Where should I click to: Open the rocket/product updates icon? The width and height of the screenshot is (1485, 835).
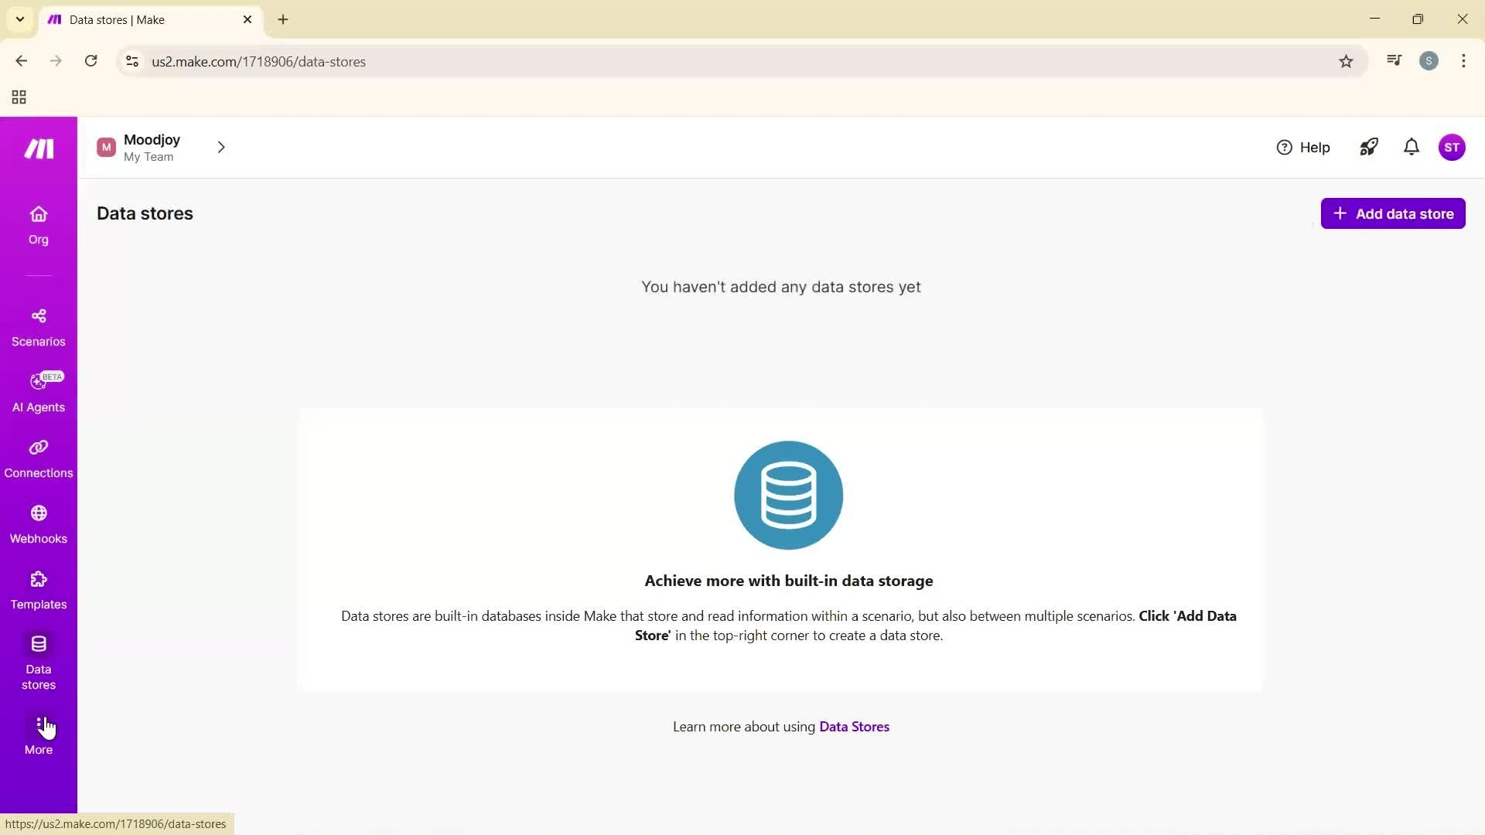(x=1368, y=147)
